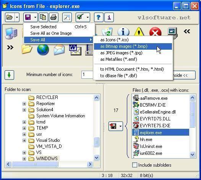The image size is (201, 180).
Task: Enable the Include subfolders checkbox
Action: click(x=135, y=165)
